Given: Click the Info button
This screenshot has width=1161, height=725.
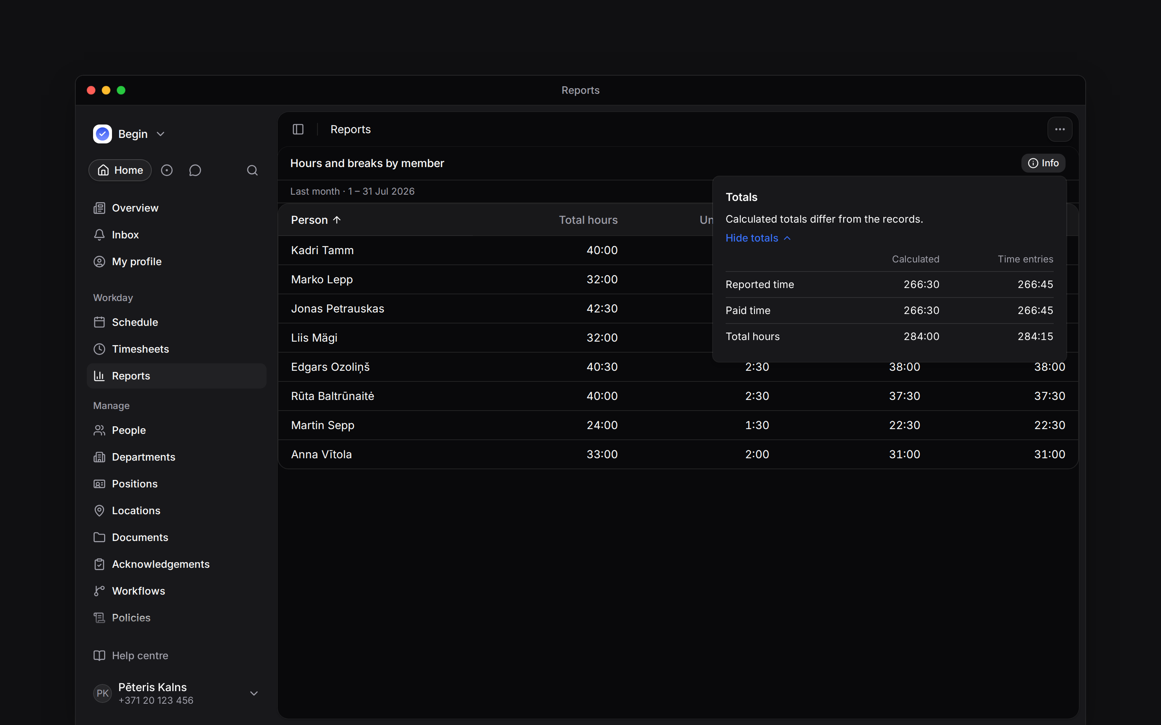Looking at the screenshot, I should (x=1043, y=163).
